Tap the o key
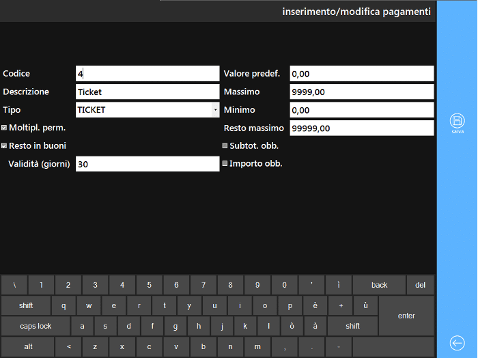This screenshot has width=478, height=358. pyautogui.click(x=265, y=305)
